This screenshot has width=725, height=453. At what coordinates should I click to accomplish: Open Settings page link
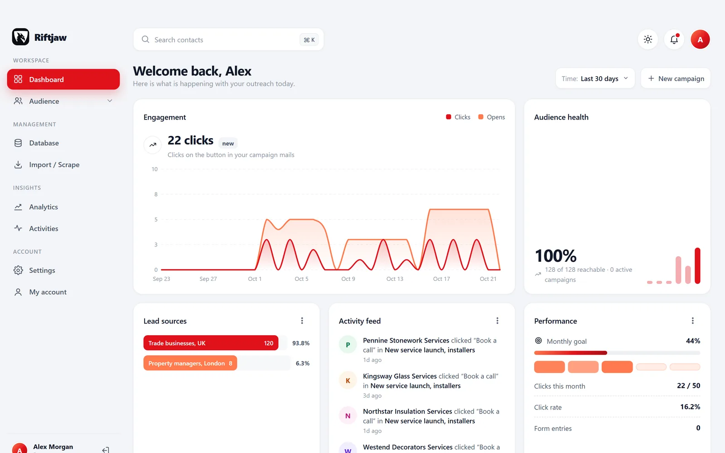(x=63, y=270)
